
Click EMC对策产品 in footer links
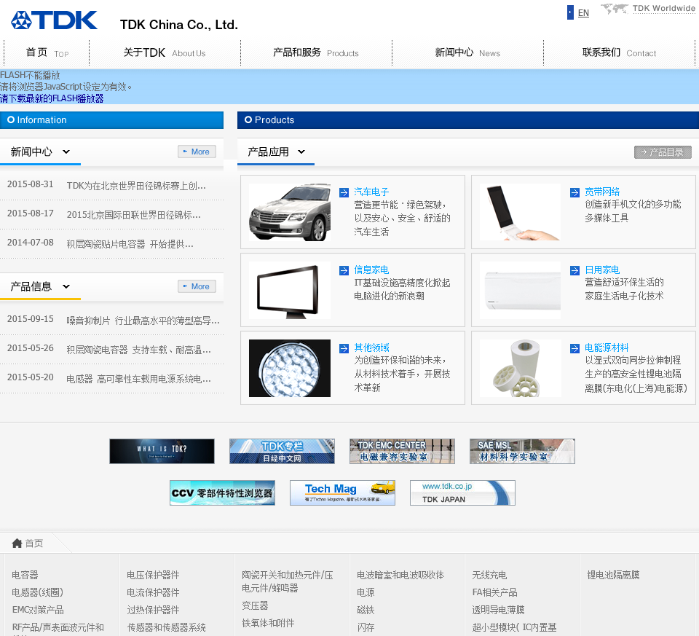pos(38,609)
